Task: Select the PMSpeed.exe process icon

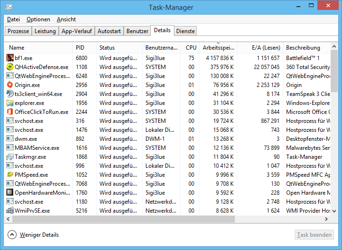Action: 10,175
